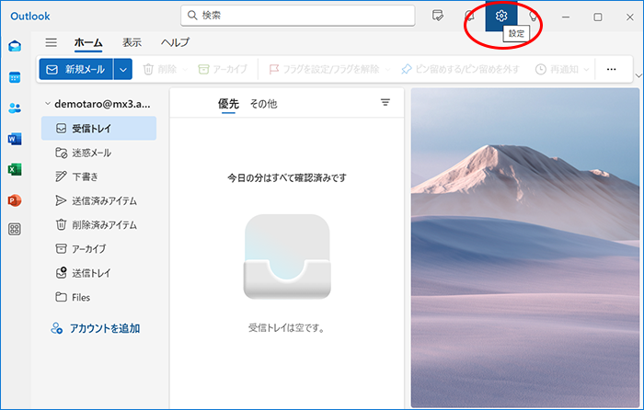Open People in the left app bar
Screen dimensions: 644x410
click(x=15, y=108)
